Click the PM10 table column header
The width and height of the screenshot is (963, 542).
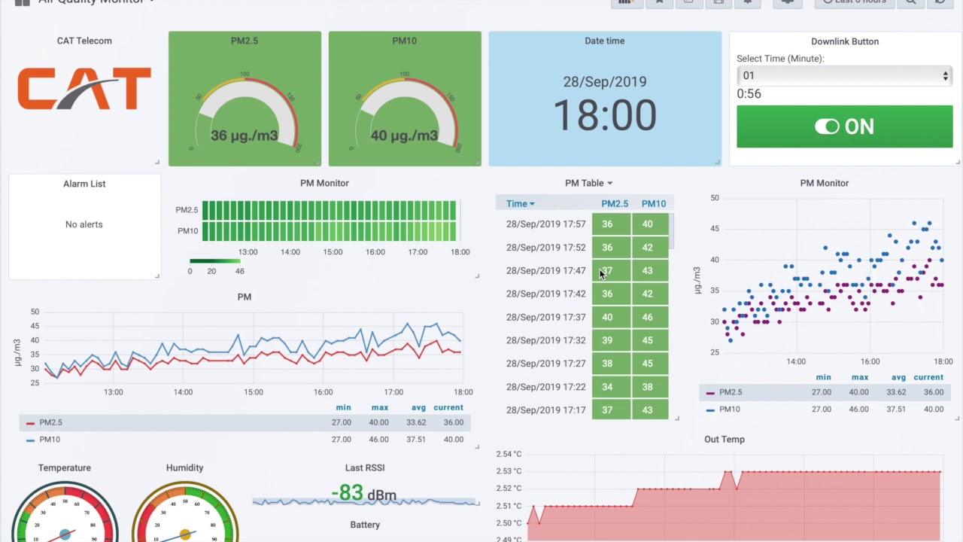tap(654, 203)
